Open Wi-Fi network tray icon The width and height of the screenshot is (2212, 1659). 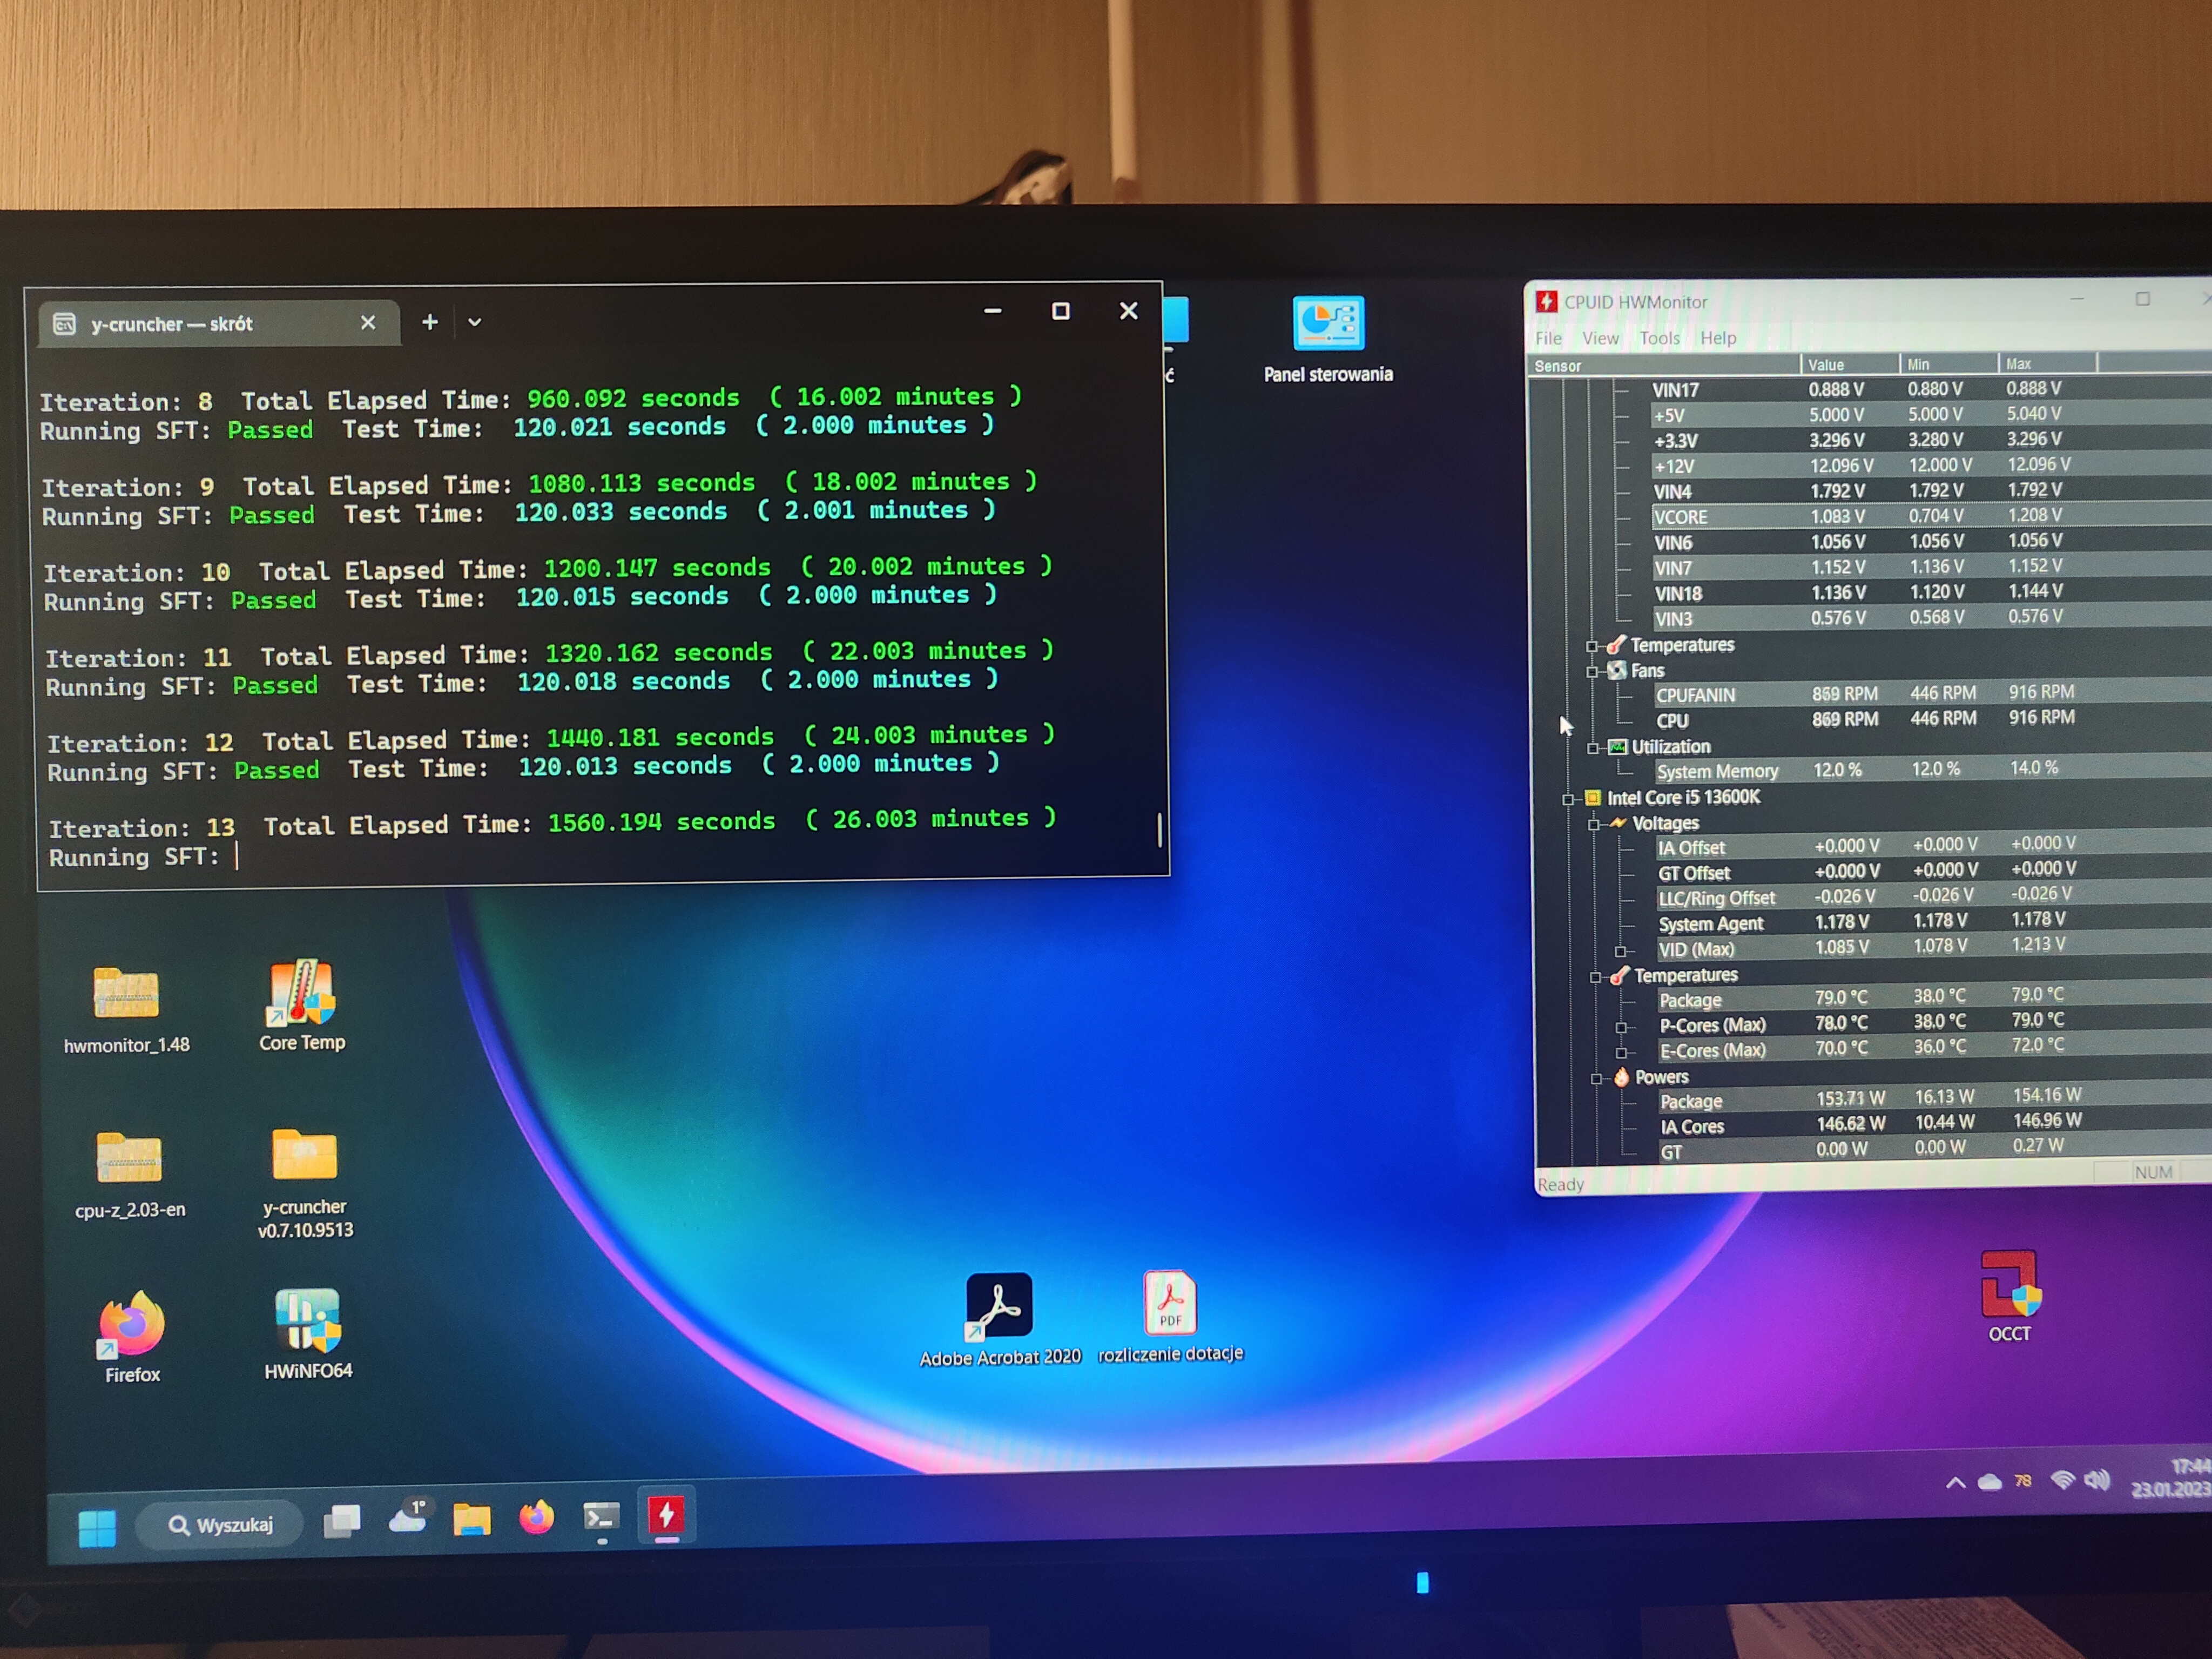coord(2062,1480)
